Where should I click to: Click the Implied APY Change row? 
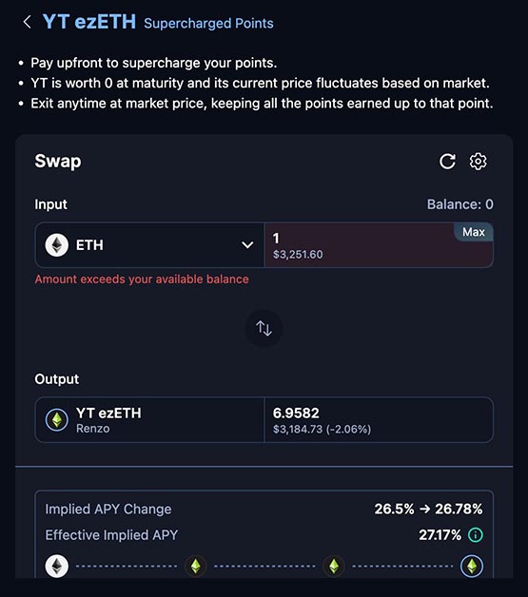point(264,509)
